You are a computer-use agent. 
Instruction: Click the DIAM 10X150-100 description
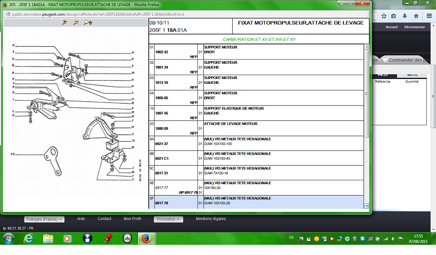tap(218, 144)
